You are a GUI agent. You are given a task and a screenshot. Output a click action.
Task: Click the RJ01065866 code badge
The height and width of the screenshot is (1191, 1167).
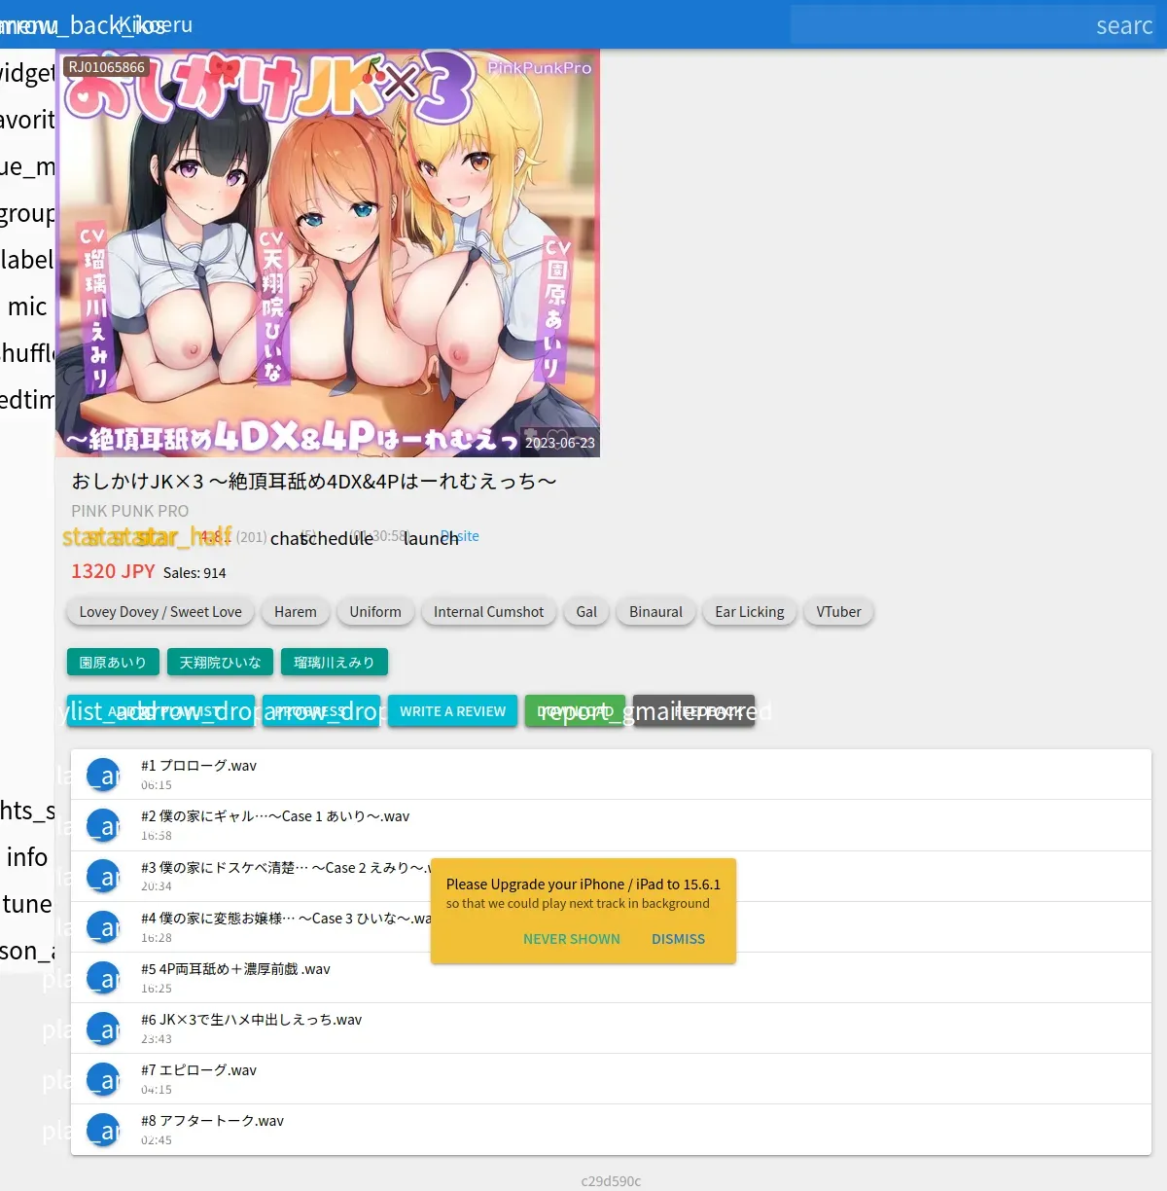107,67
